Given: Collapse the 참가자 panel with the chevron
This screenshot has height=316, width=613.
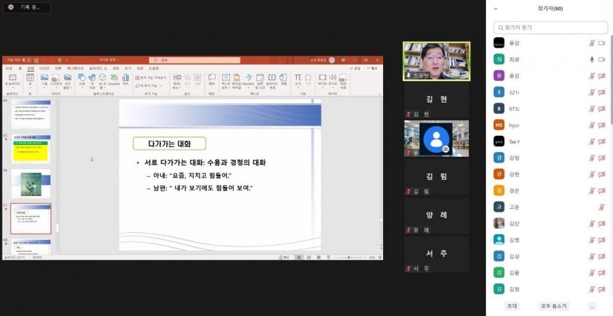Looking at the screenshot, I should [496, 9].
